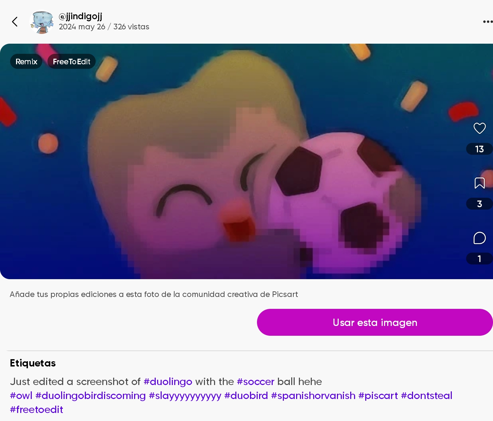This screenshot has height=421, width=493.
Task: Open the three-dots more options menu
Action: click(x=488, y=22)
